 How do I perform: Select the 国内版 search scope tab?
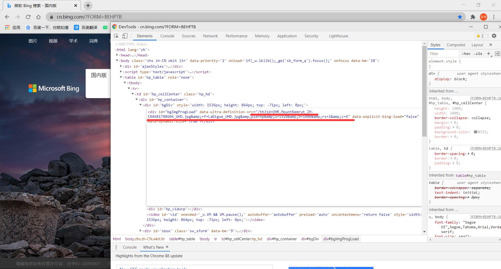pos(99,75)
